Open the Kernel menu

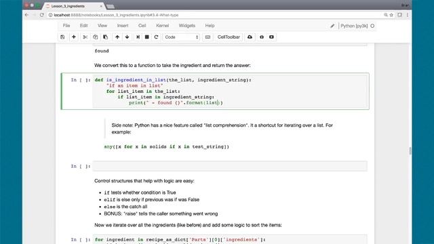(x=163, y=26)
